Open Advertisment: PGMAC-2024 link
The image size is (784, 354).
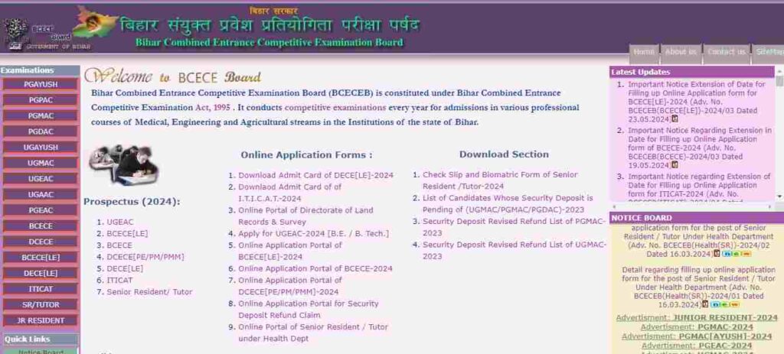[697, 327]
